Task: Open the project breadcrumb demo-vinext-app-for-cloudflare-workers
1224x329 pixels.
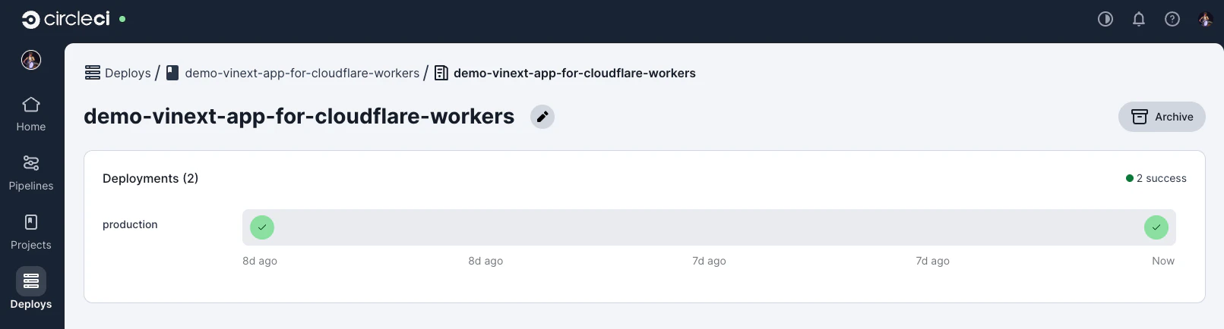Action: (302, 73)
